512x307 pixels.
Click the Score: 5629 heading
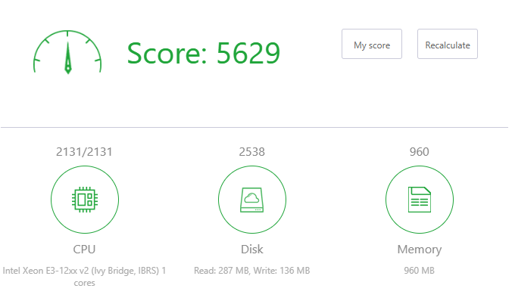point(203,53)
